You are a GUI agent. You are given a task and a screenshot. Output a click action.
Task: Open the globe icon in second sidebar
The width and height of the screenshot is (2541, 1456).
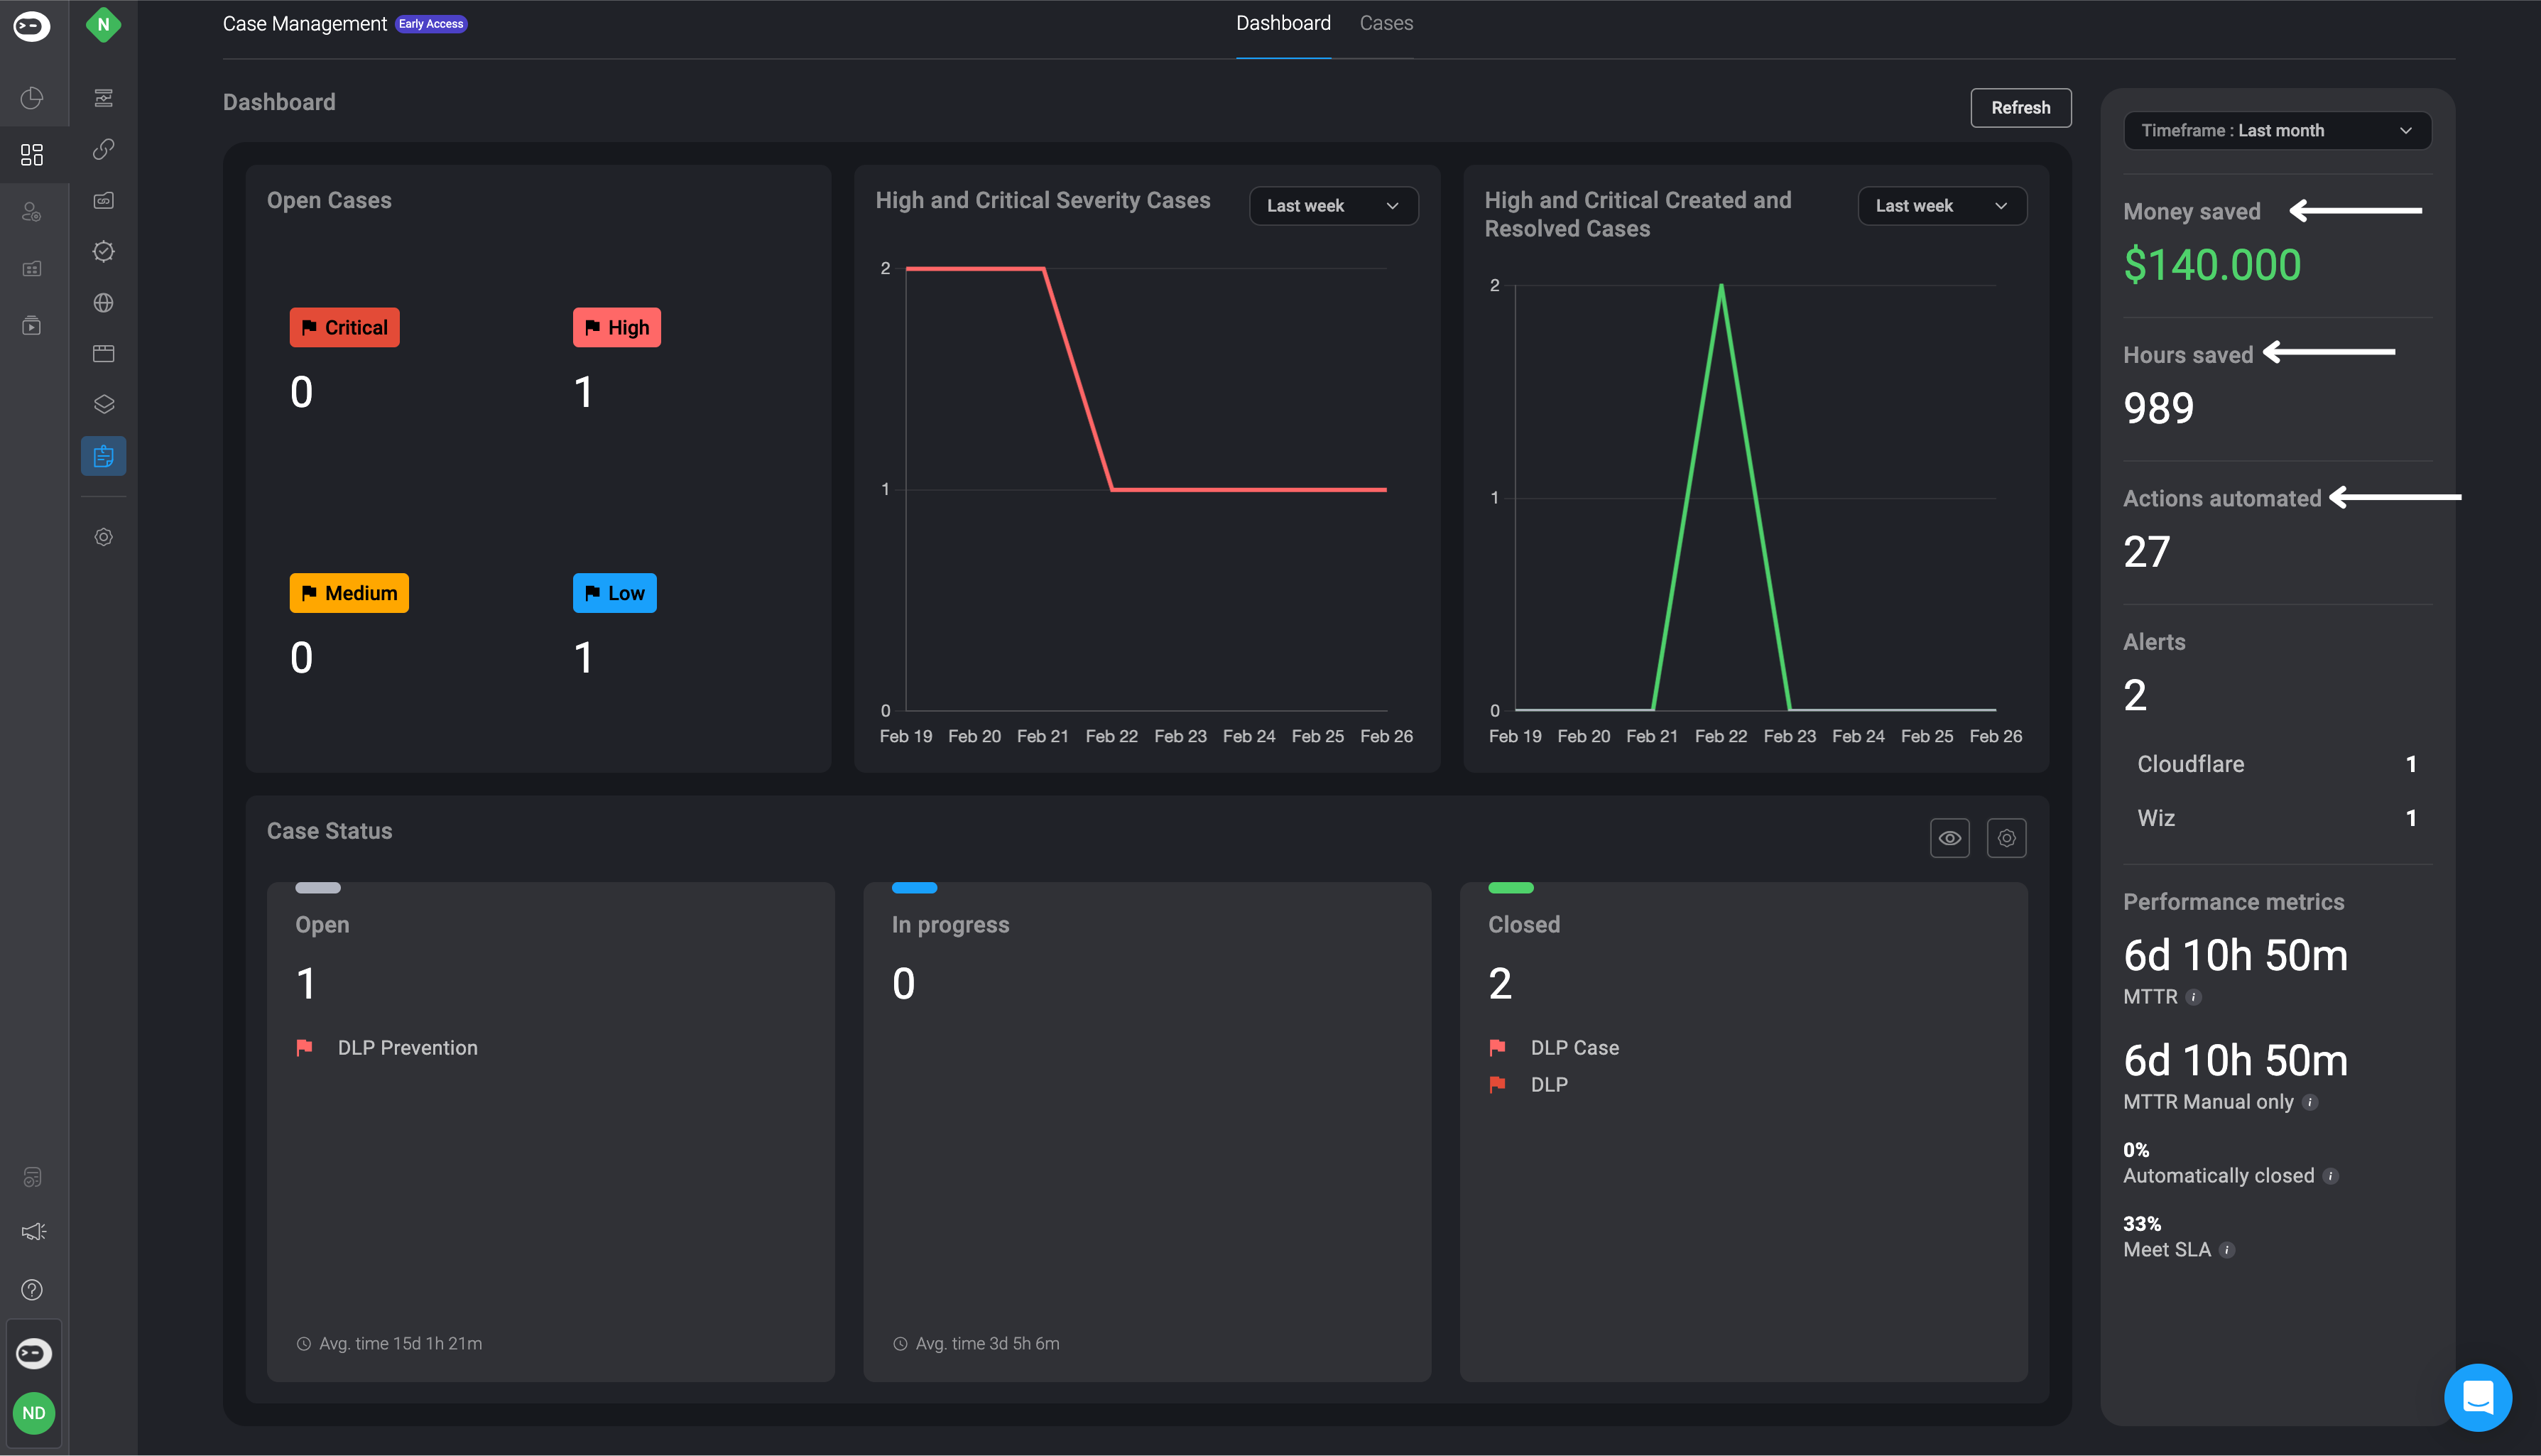pos(104,303)
